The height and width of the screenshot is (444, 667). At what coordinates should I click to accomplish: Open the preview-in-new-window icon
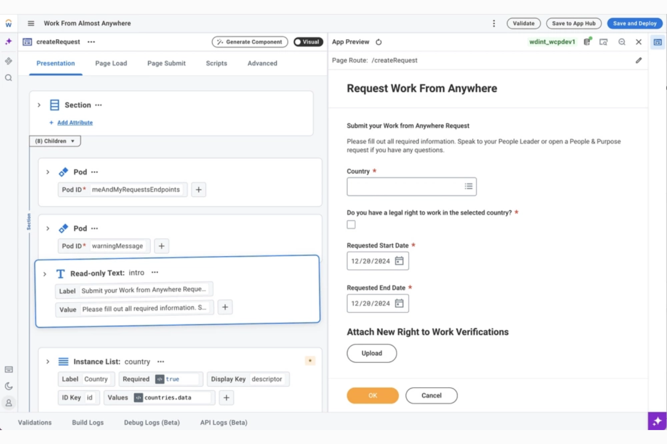coord(603,41)
